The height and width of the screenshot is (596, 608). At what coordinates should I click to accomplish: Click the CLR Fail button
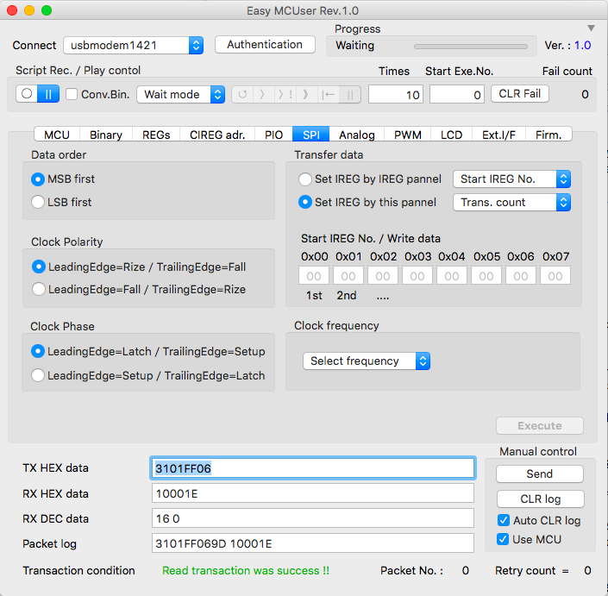pos(519,93)
